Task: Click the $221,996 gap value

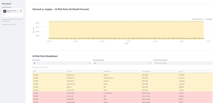Action: [x=181, y=90]
